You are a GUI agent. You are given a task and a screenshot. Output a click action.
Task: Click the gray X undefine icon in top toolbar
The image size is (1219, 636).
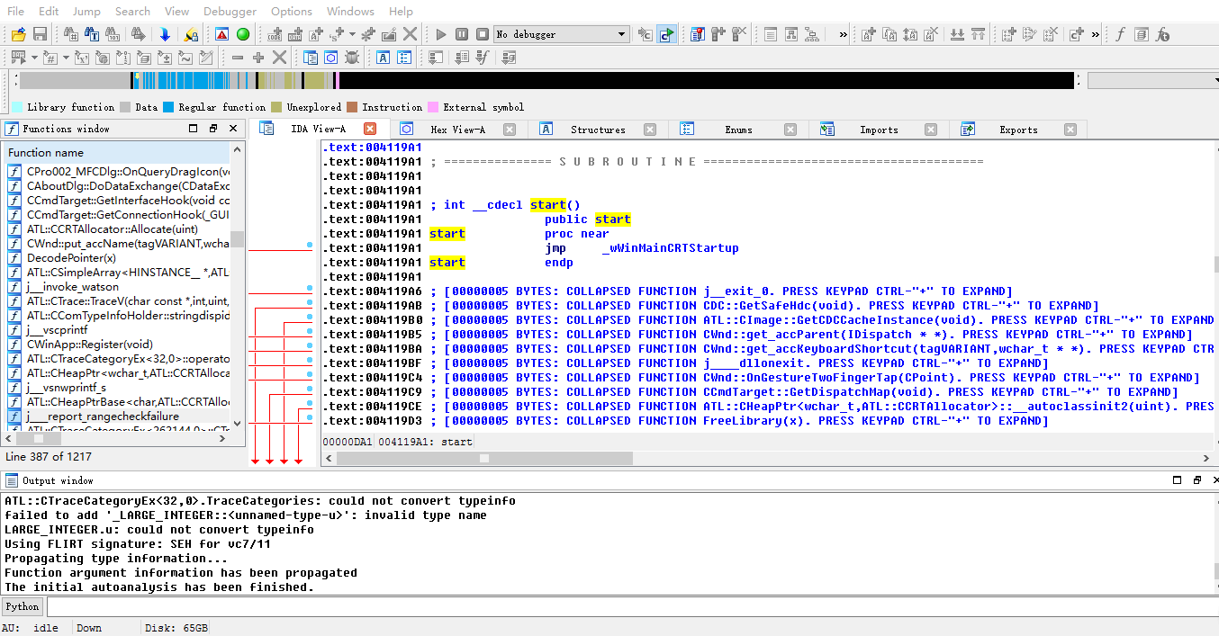point(410,34)
